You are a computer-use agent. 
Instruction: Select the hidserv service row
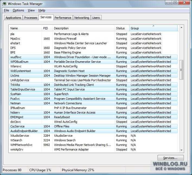click(x=93, y=113)
